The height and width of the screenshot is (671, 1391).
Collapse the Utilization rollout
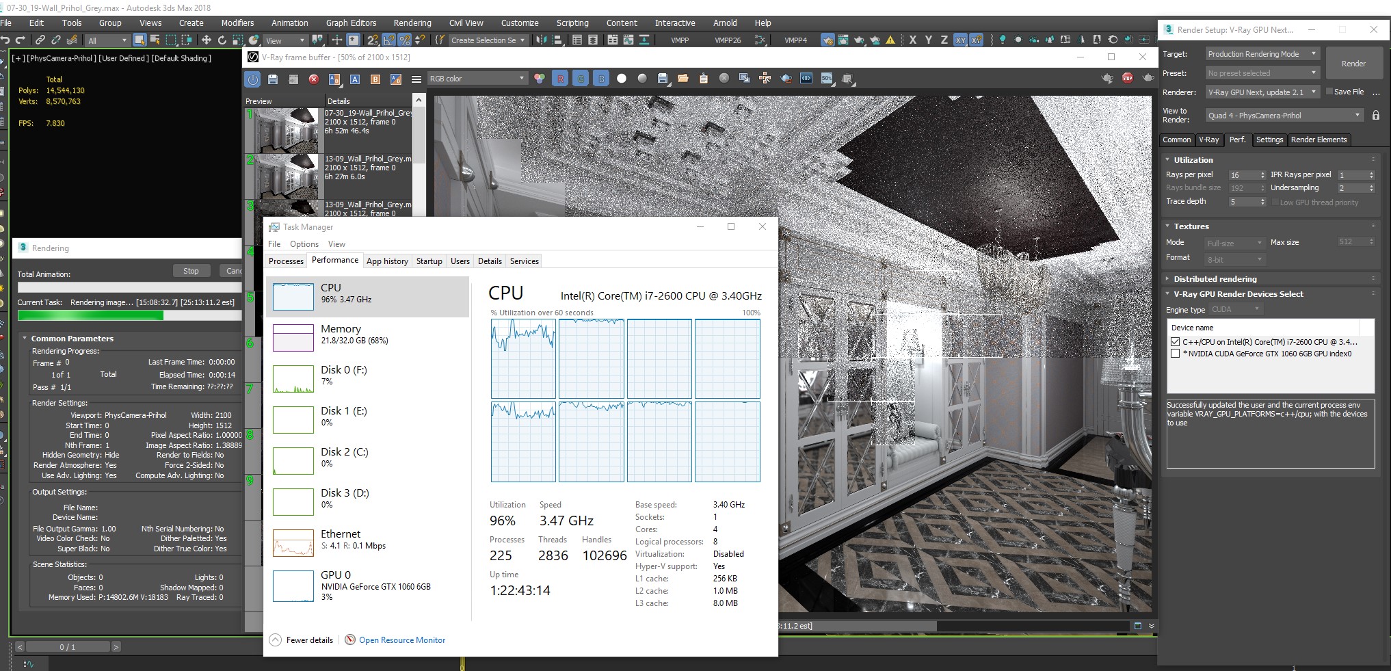1193,159
